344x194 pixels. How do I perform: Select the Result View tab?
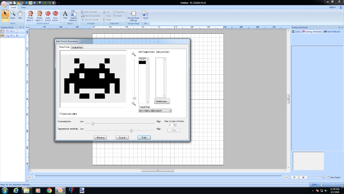65,47
